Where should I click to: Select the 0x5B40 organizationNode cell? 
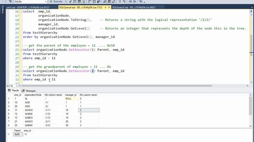[33, 114]
